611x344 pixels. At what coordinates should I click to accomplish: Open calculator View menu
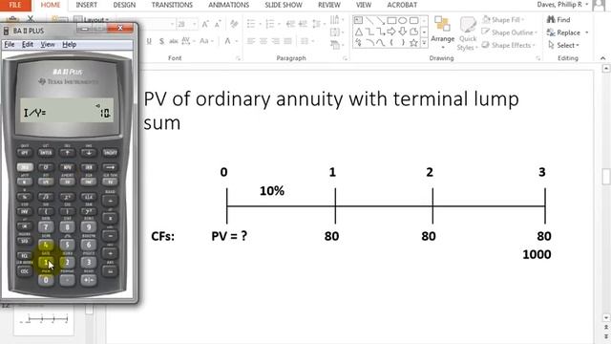[48, 45]
